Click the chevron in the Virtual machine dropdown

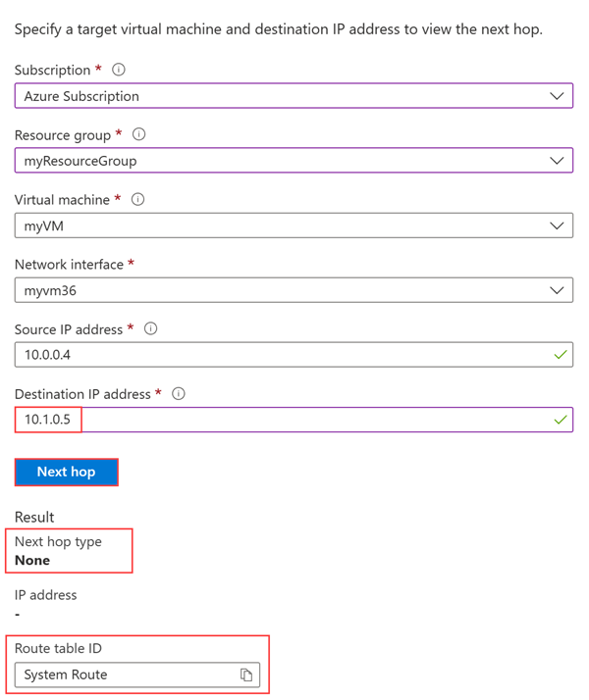557,225
